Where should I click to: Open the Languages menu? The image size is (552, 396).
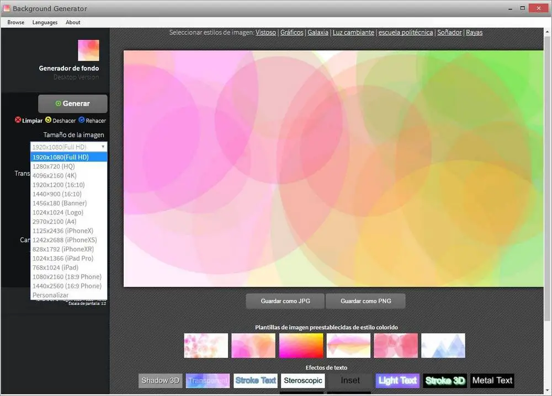coord(45,22)
